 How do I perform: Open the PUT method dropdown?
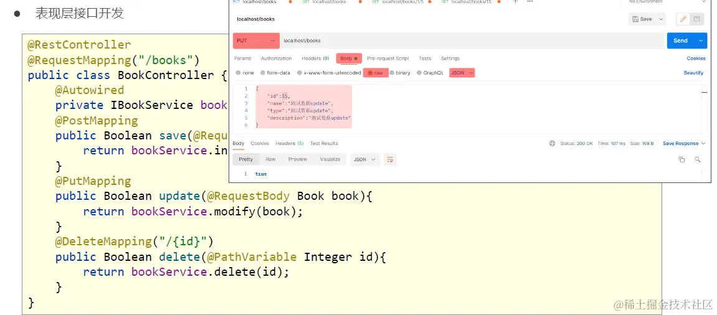click(x=256, y=40)
